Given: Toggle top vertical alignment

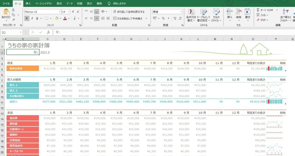Looking at the screenshot, I should (86, 12).
